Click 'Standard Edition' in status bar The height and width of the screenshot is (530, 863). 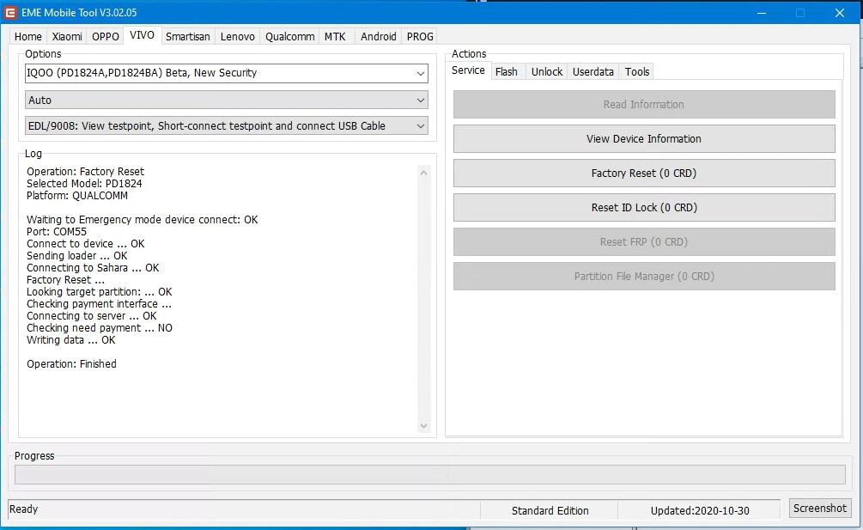(x=550, y=511)
